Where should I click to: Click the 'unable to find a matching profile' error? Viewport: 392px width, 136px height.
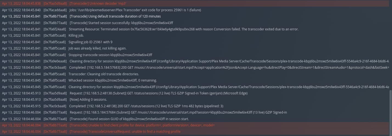click(x=194, y=132)
